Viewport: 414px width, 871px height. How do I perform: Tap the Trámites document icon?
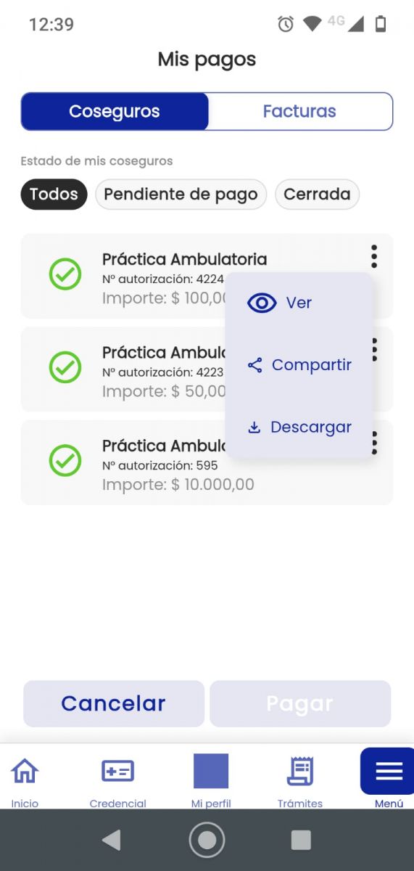pyautogui.click(x=299, y=771)
